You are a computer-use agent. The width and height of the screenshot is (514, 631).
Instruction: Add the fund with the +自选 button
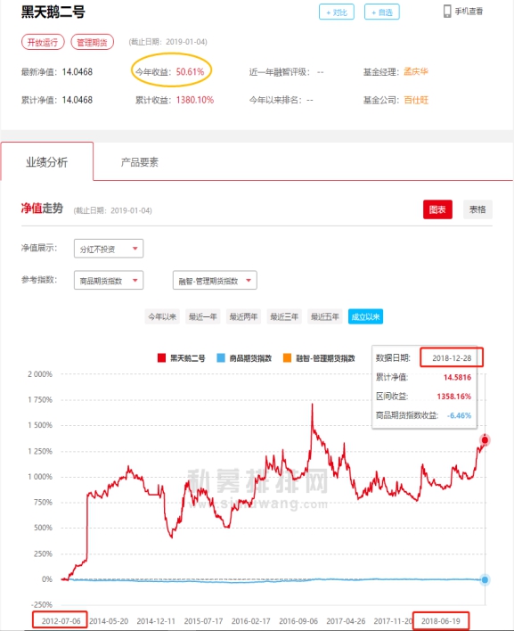tap(382, 12)
